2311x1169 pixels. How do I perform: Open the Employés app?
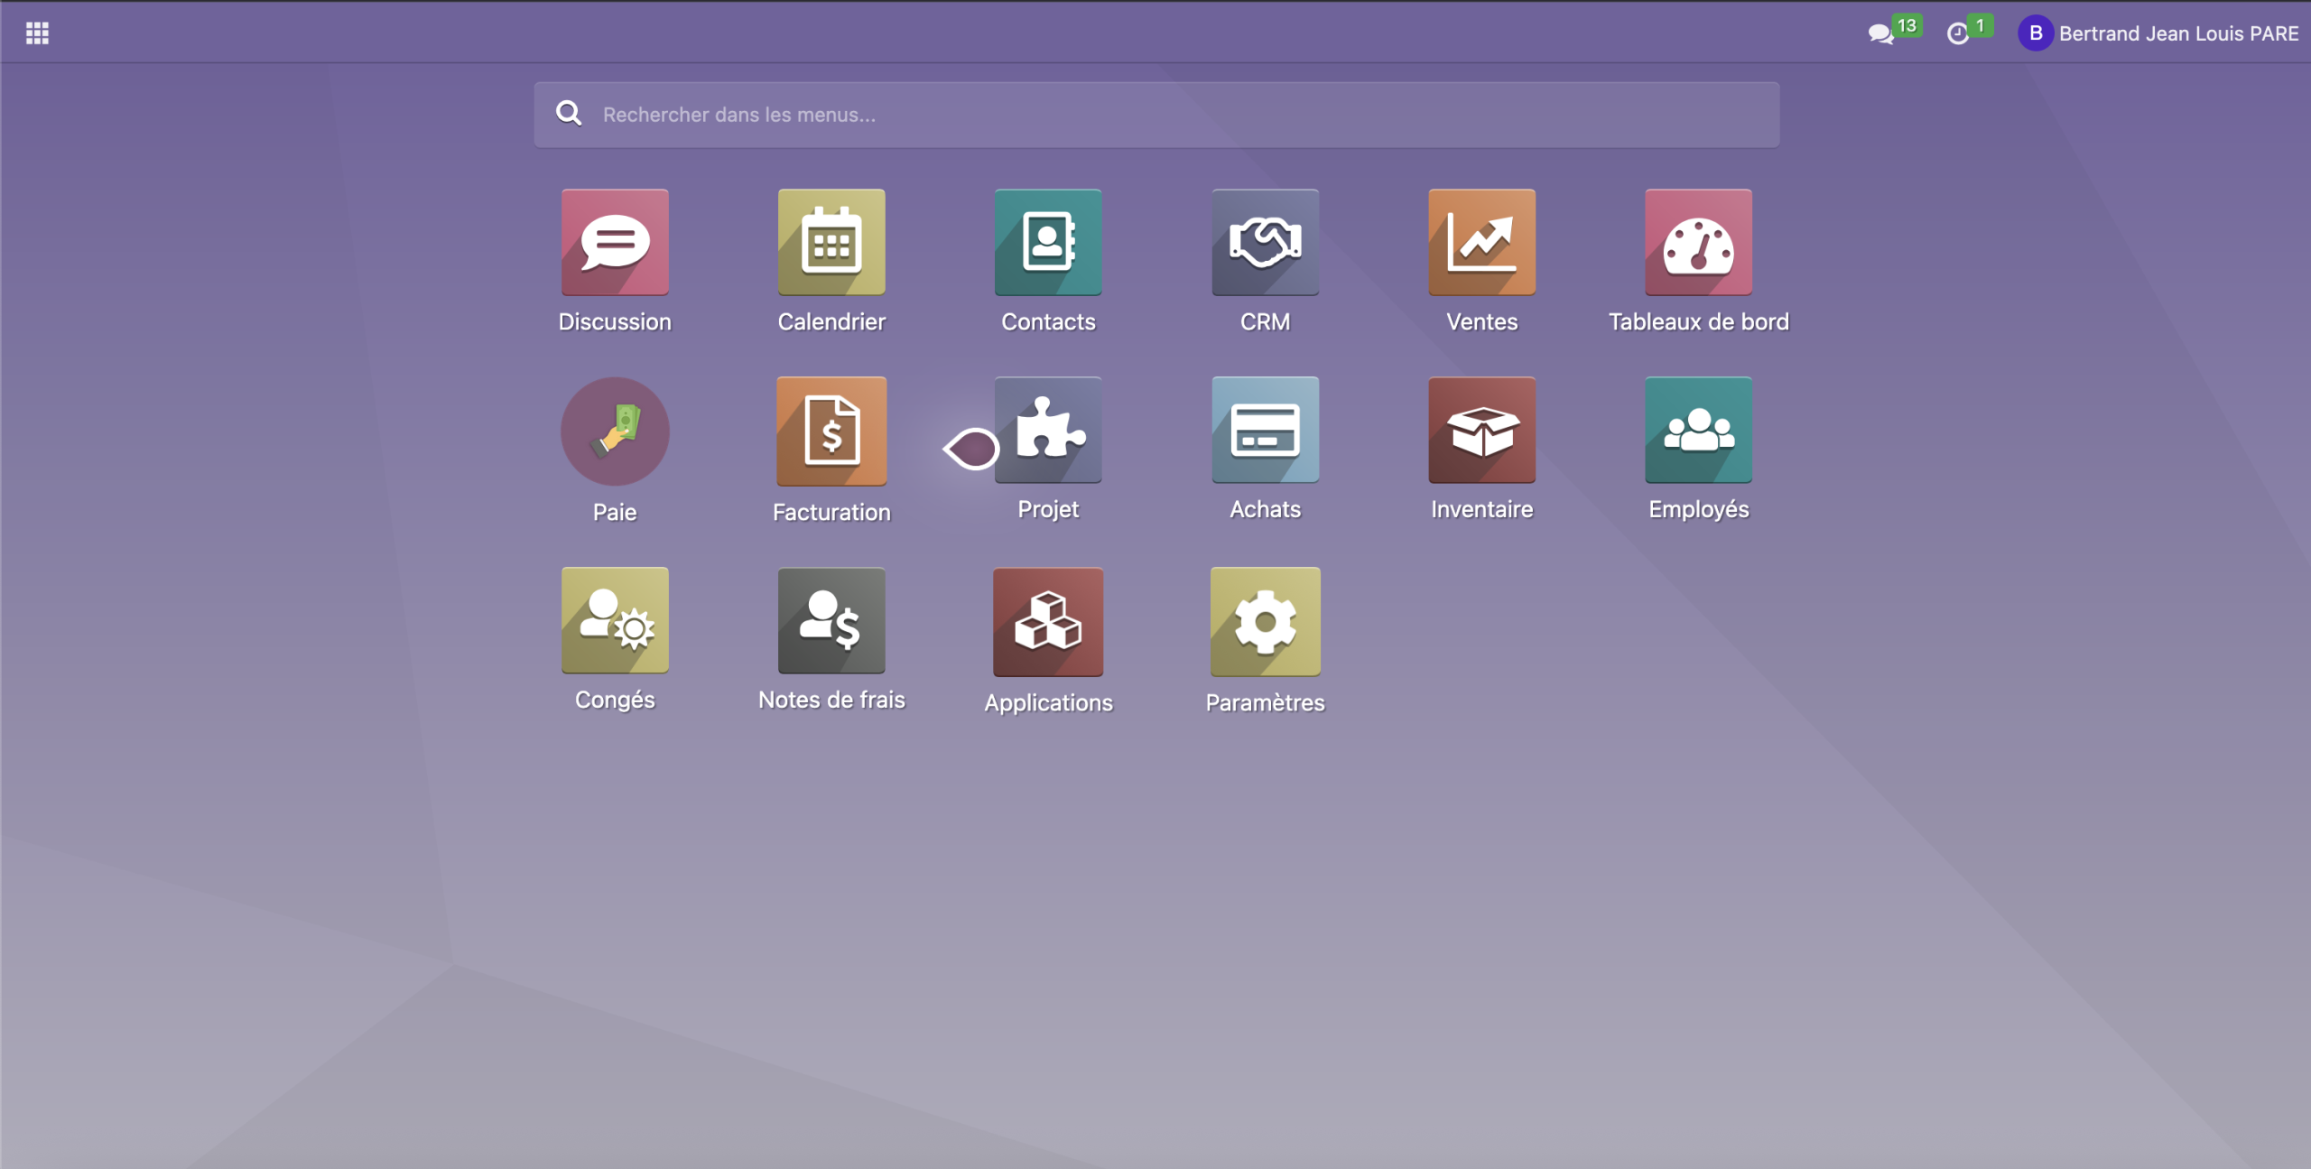(1698, 430)
